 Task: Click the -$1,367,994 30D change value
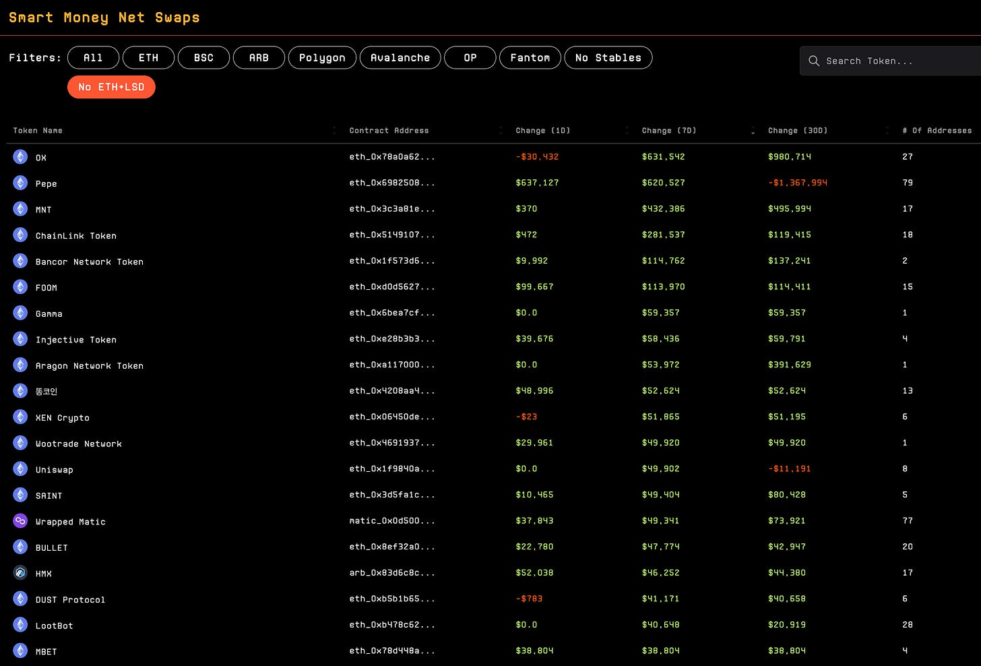[x=798, y=183]
